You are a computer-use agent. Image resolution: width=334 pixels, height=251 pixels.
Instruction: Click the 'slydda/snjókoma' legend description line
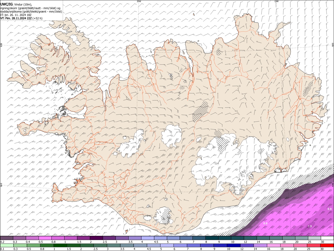(31, 12)
